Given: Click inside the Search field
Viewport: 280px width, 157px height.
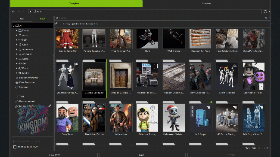Looking at the screenshot, I should coord(158,18).
